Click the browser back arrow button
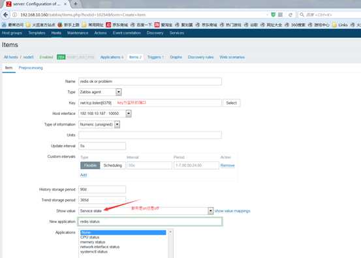 tap(5, 15)
